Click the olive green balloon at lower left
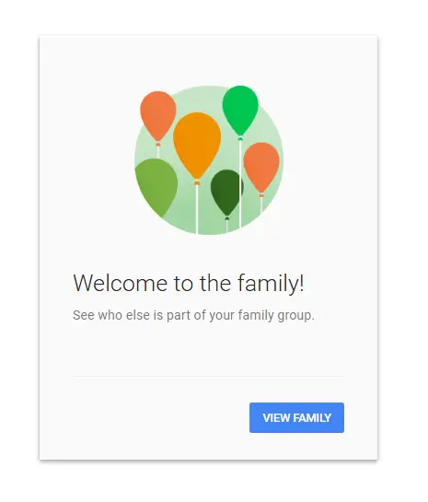This screenshot has width=428, height=502. [x=156, y=187]
